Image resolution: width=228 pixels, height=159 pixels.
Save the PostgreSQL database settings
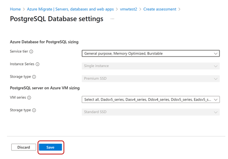pyautogui.click(x=50, y=147)
